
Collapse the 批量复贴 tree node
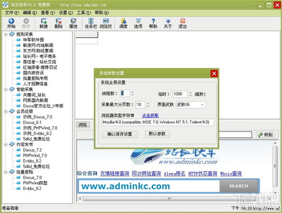click(x=6, y=172)
